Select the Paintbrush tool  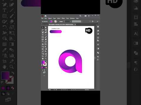(x=46, y=37)
